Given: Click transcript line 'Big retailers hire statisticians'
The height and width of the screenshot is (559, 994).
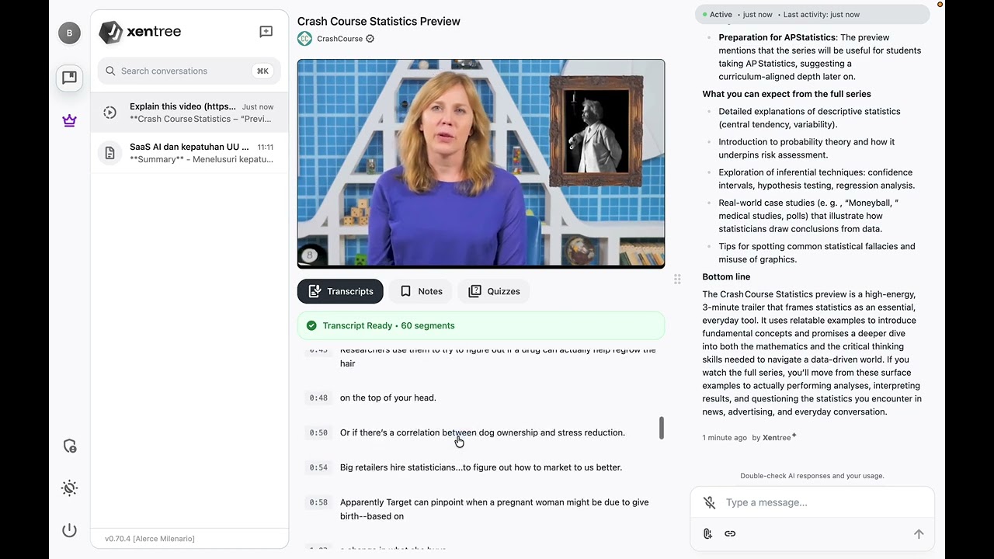Looking at the screenshot, I should click(481, 467).
